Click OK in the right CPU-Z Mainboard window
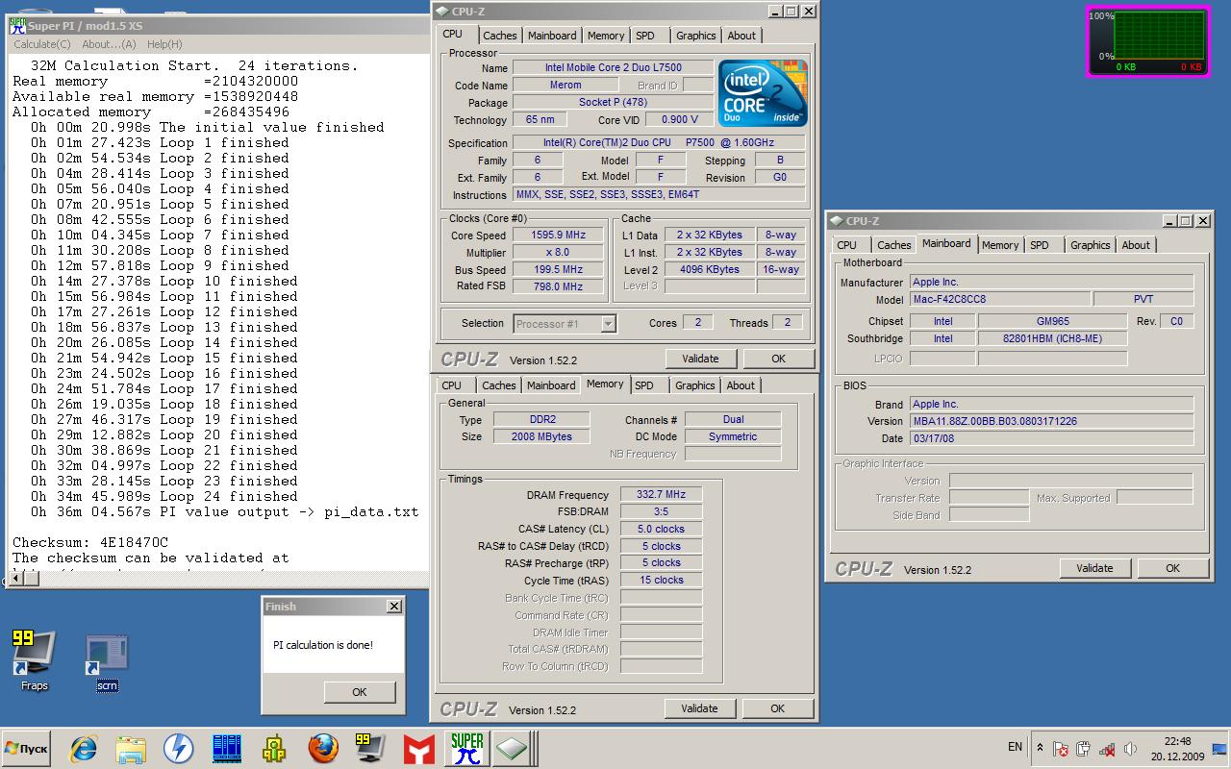The height and width of the screenshot is (769, 1231). tap(1172, 568)
